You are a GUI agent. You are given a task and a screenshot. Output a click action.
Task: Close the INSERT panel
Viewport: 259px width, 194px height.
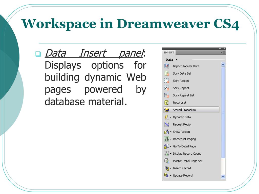(x=224, y=48)
